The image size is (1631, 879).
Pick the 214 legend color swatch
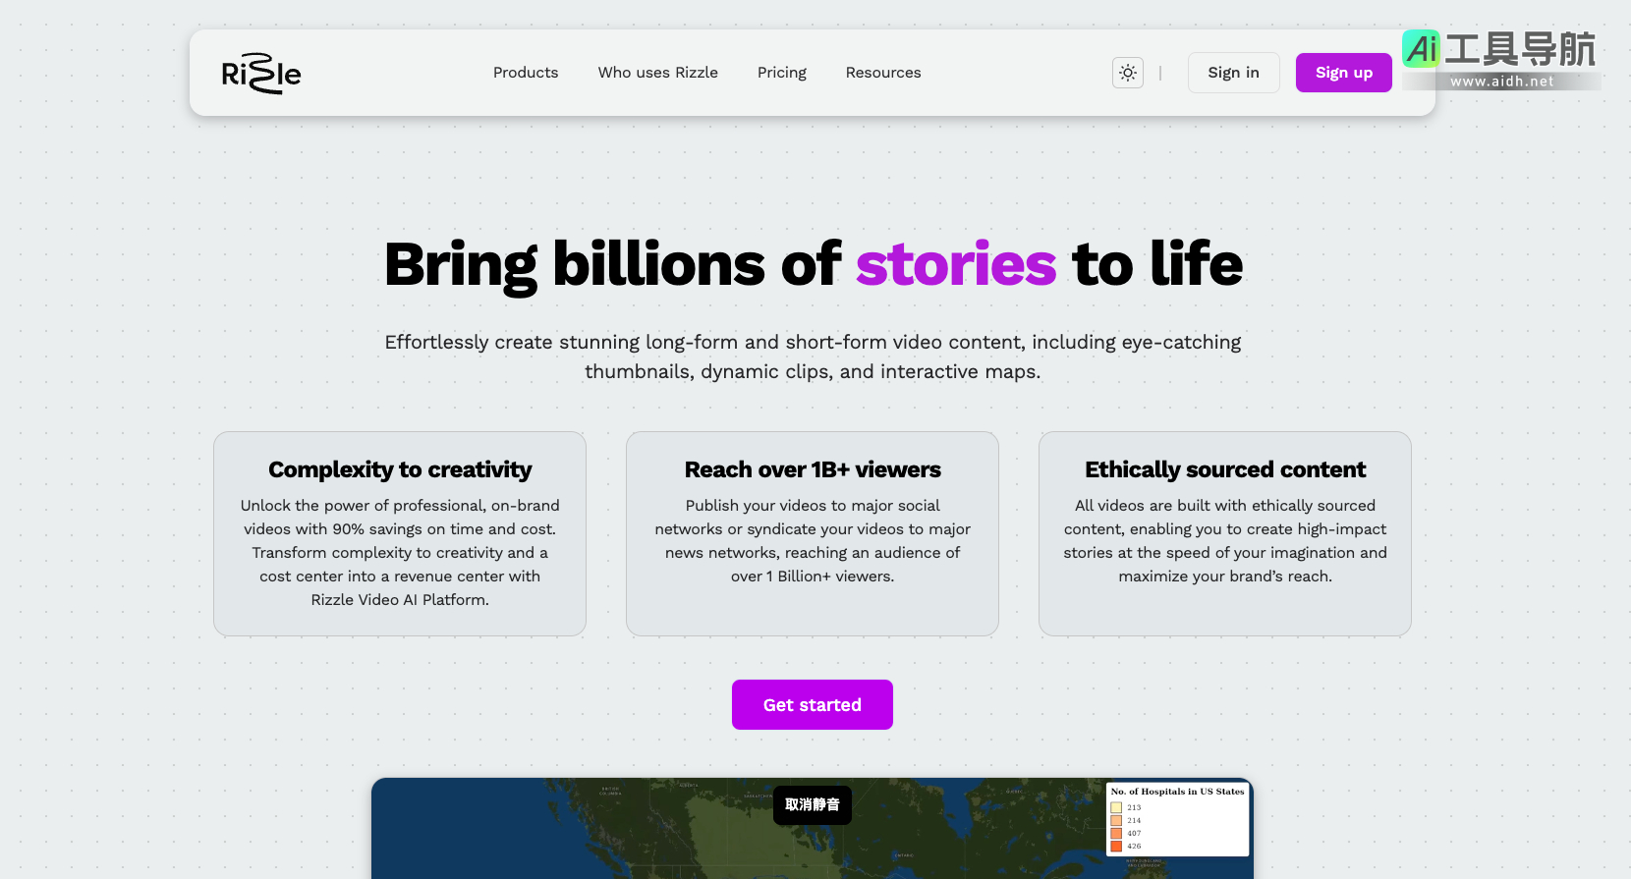(1116, 820)
